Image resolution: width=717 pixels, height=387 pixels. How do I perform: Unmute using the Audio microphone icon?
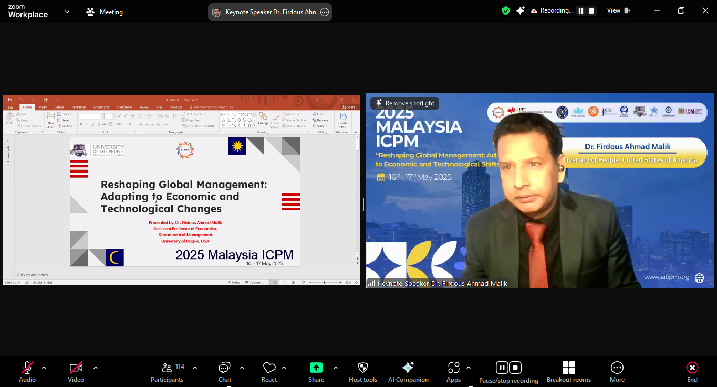pos(27,368)
